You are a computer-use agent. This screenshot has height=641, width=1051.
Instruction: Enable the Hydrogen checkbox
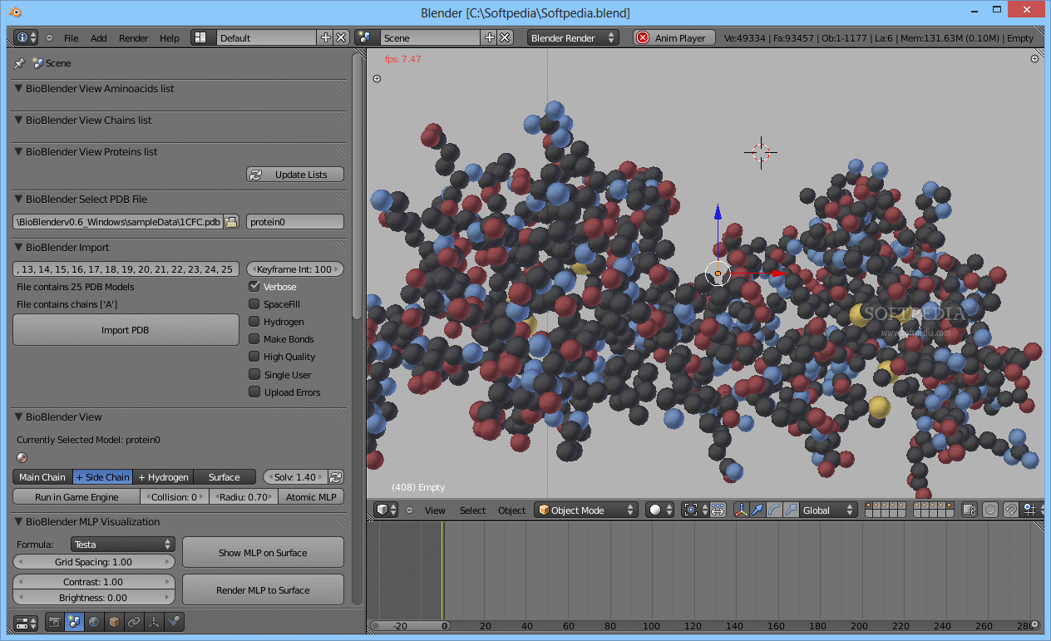click(254, 322)
